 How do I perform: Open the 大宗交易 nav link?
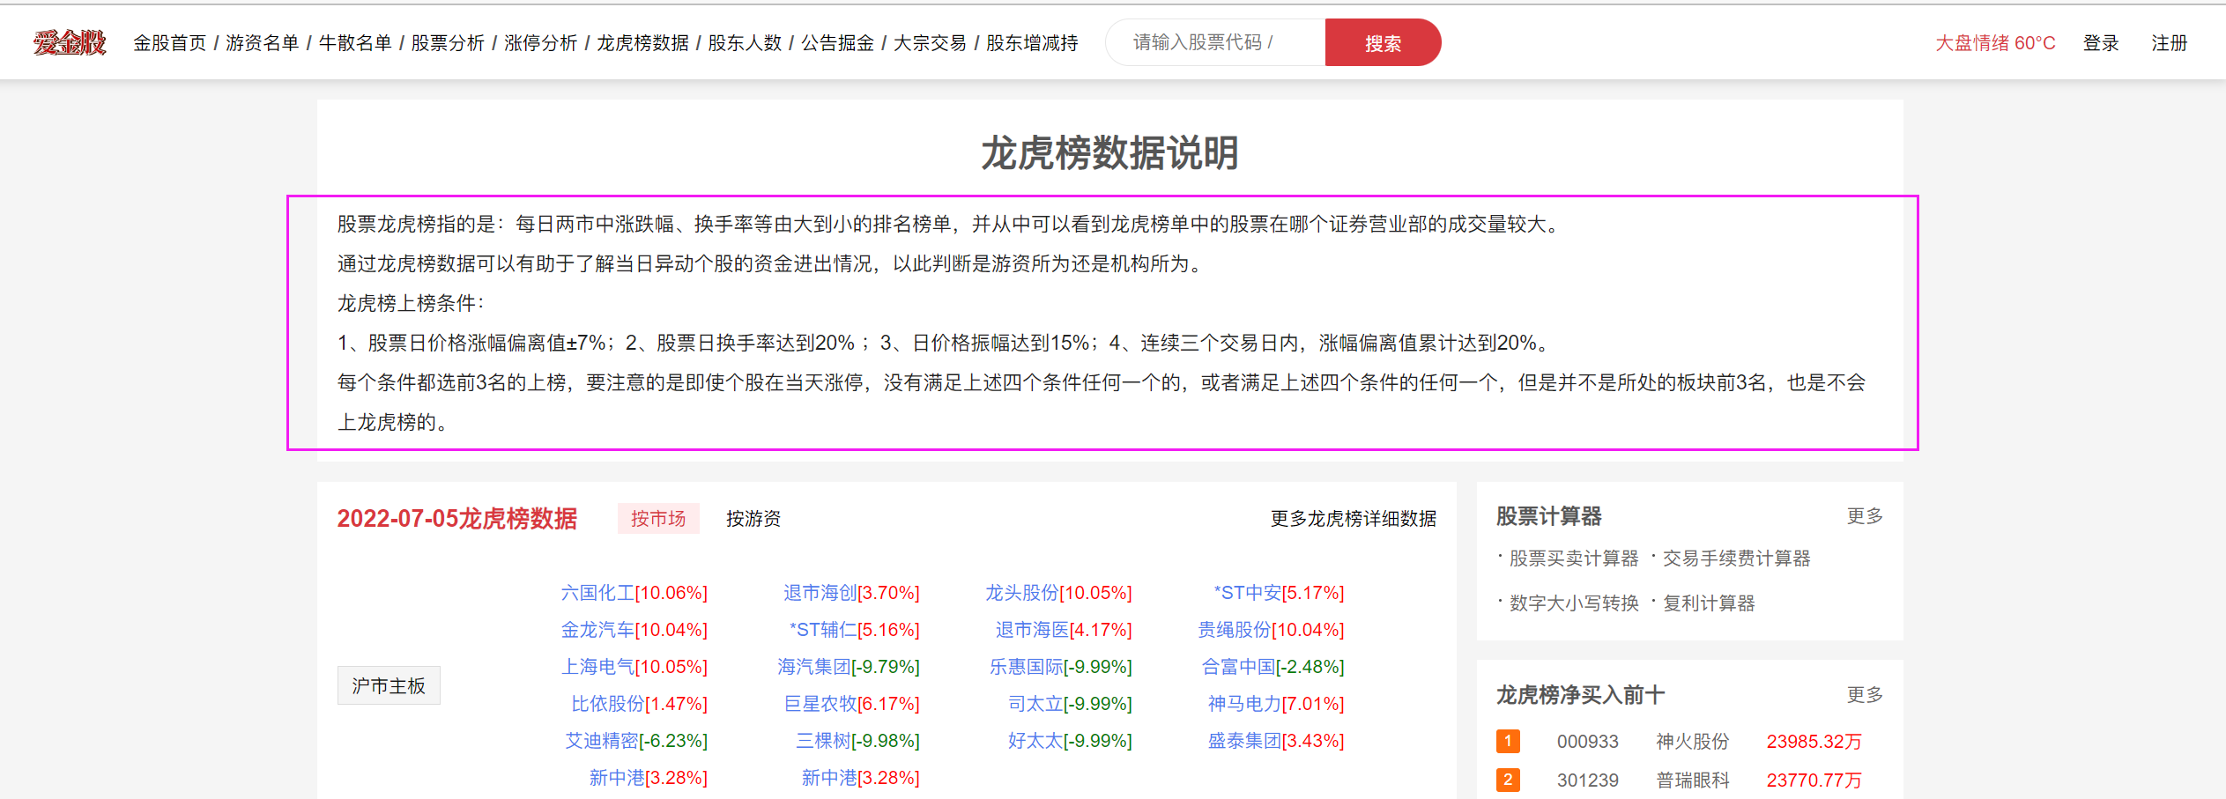click(930, 43)
